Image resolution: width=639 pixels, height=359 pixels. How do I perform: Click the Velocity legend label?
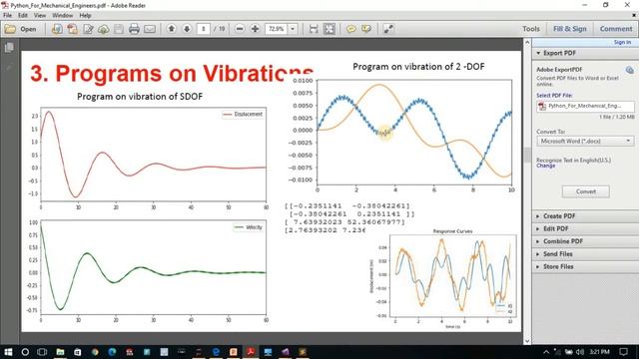(254, 227)
